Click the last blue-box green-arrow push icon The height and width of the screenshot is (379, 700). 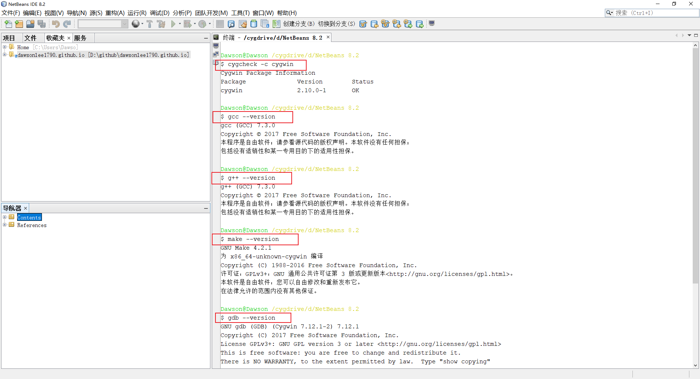(x=420, y=24)
